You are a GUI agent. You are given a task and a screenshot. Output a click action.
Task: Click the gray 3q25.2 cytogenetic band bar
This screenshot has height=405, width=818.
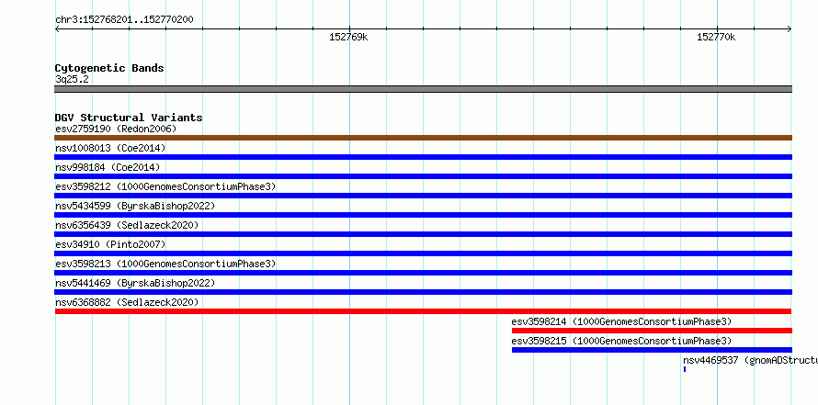[423, 89]
